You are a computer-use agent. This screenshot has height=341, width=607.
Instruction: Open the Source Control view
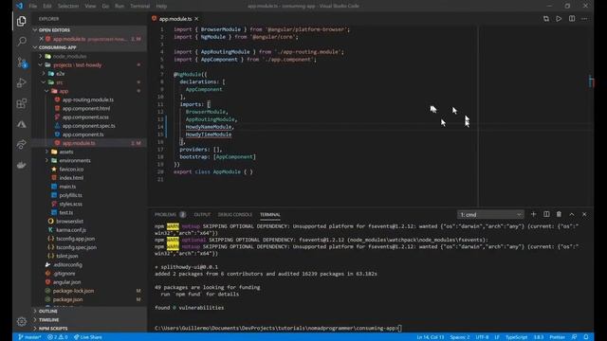point(22,63)
